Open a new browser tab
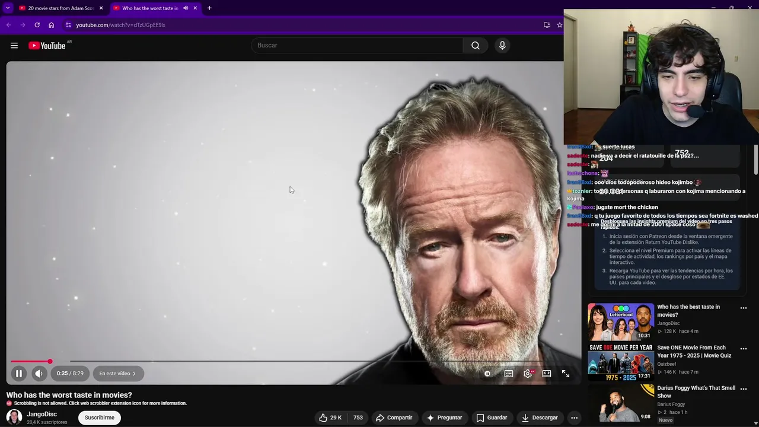The image size is (759, 427). [209, 8]
